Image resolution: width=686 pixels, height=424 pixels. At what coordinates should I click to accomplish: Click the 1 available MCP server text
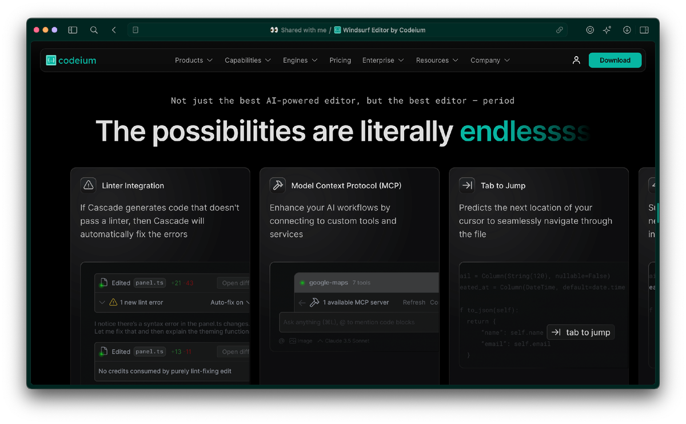[x=356, y=303]
